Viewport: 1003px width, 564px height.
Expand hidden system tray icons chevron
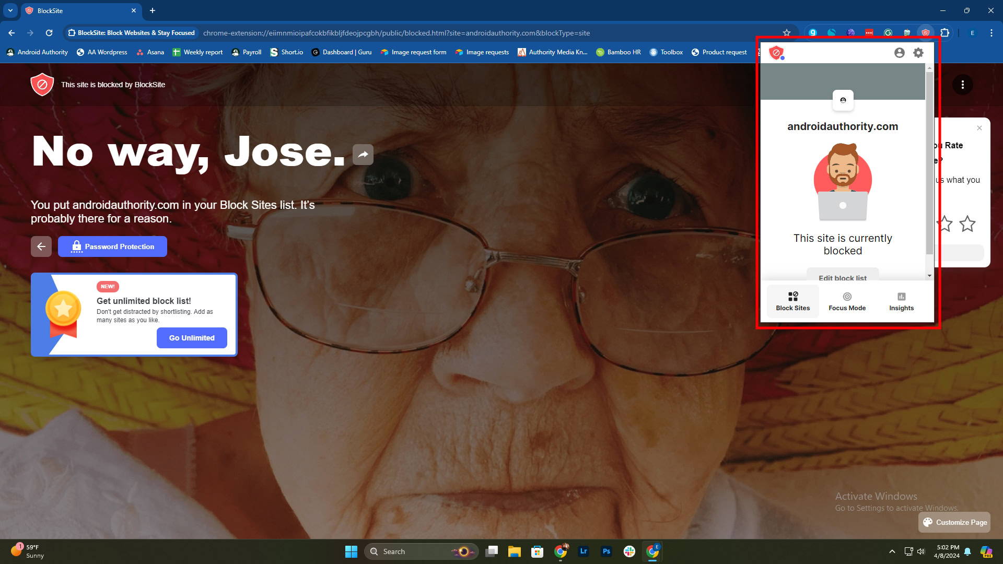click(892, 551)
